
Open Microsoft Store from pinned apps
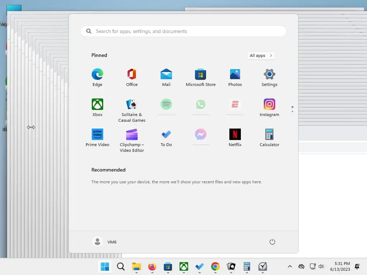tap(201, 78)
